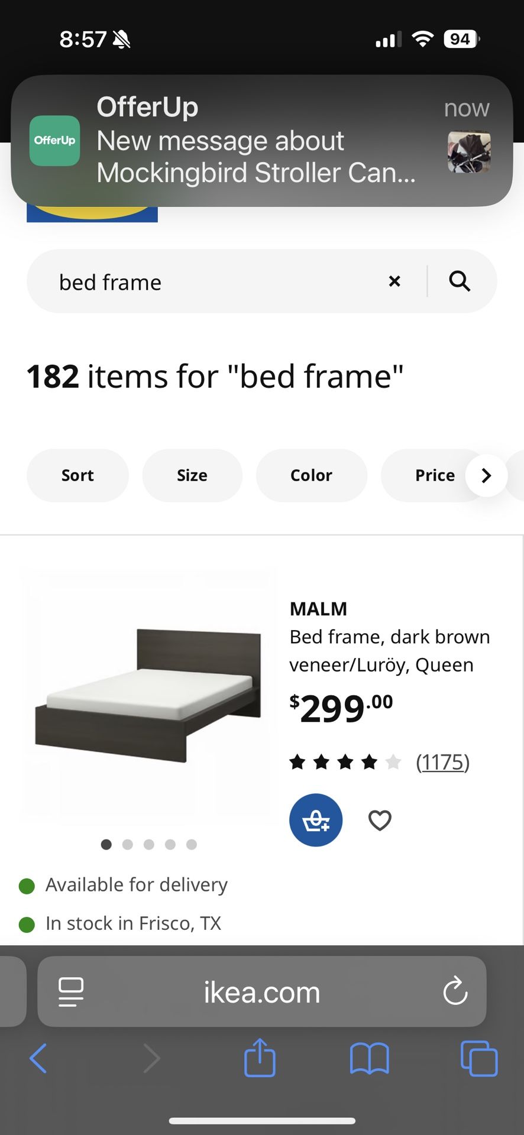The image size is (524, 1135).
Task: Add the MALM bed frame to cart
Action: [x=316, y=820]
